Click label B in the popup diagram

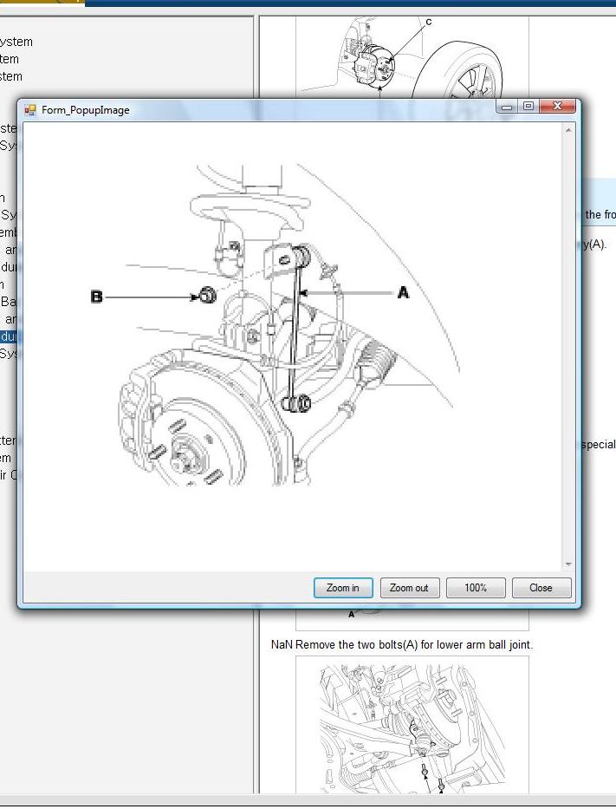pyautogui.click(x=96, y=297)
